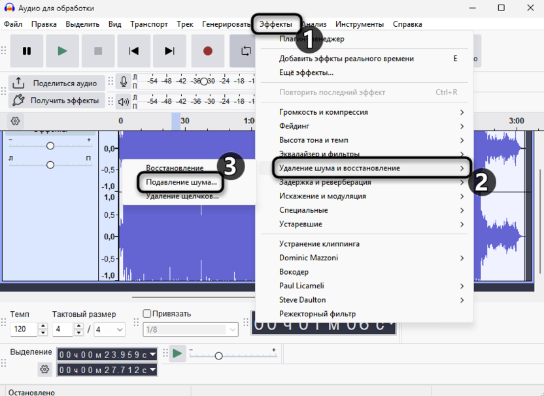Skip to the end of the track
Screen dimensions: 544x396
[x=169, y=51]
